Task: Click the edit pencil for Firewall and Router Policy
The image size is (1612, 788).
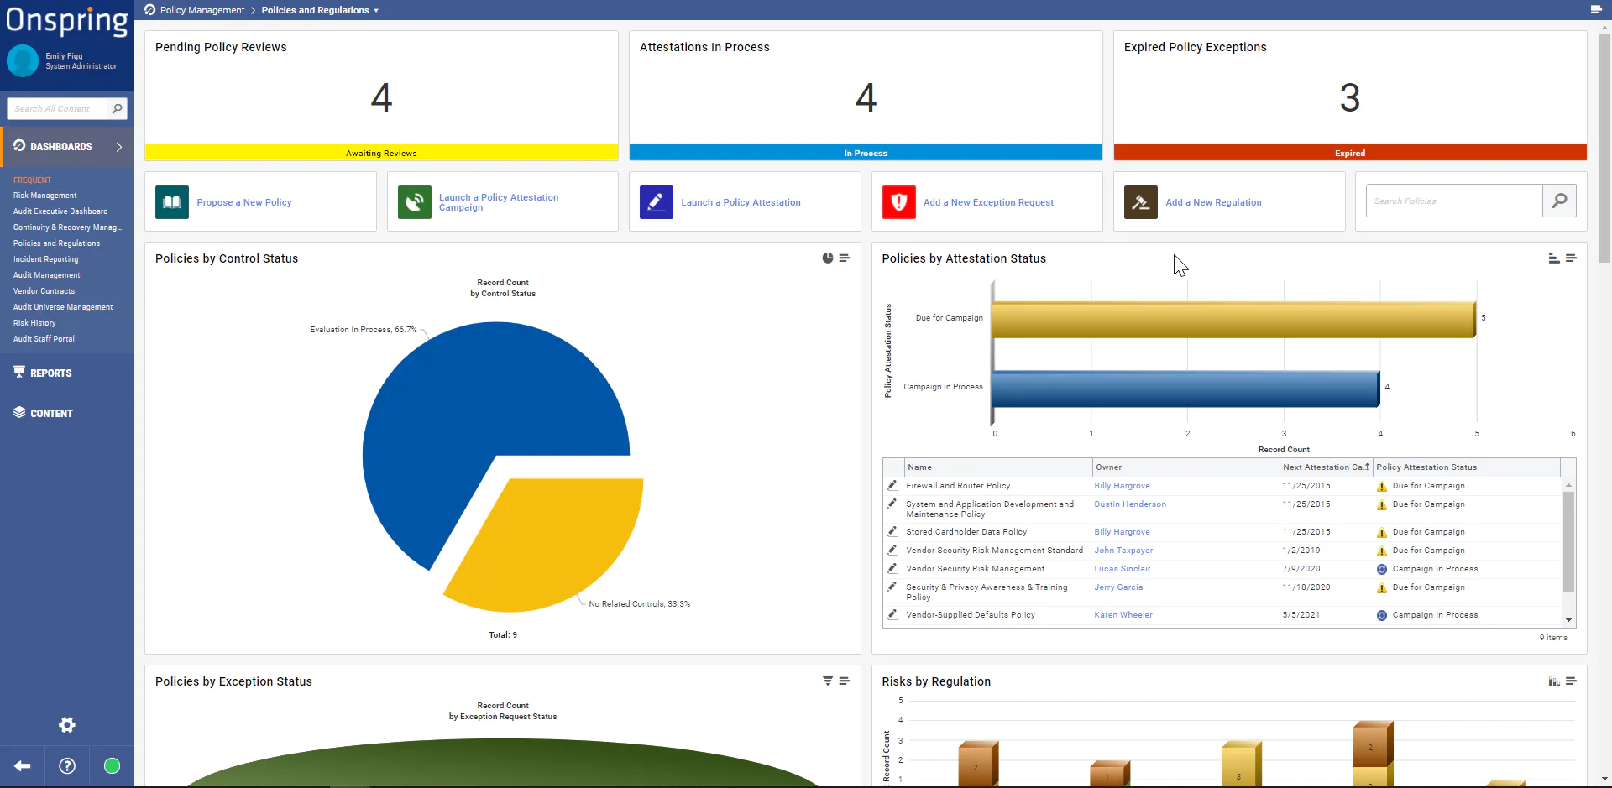Action: pyautogui.click(x=892, y=485)
